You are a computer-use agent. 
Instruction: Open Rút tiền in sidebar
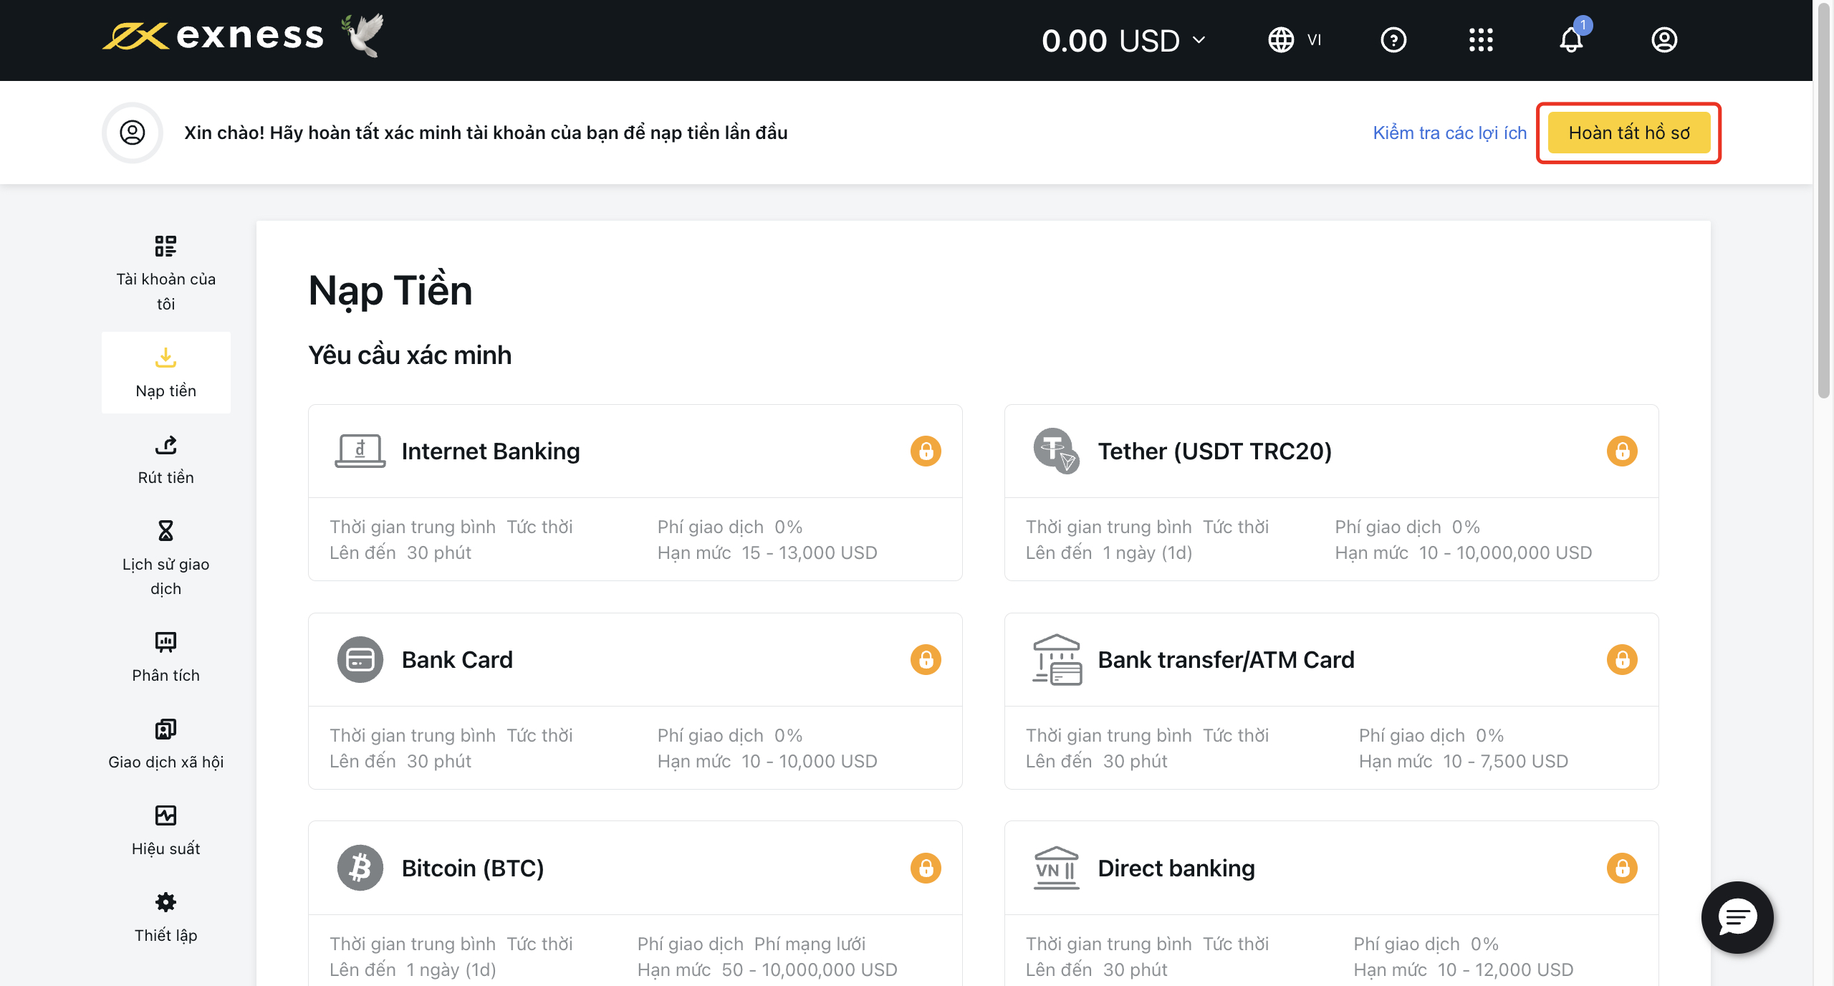click(x=166, y=461)
